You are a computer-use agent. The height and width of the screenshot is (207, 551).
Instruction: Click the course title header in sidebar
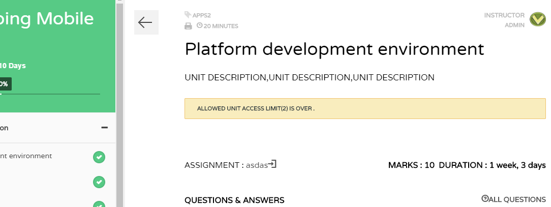click(47, 18)
